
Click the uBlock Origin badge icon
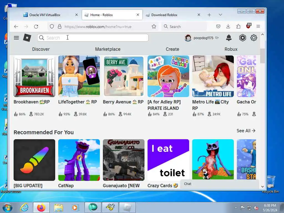pyautogui.click(x=248, y=26)
